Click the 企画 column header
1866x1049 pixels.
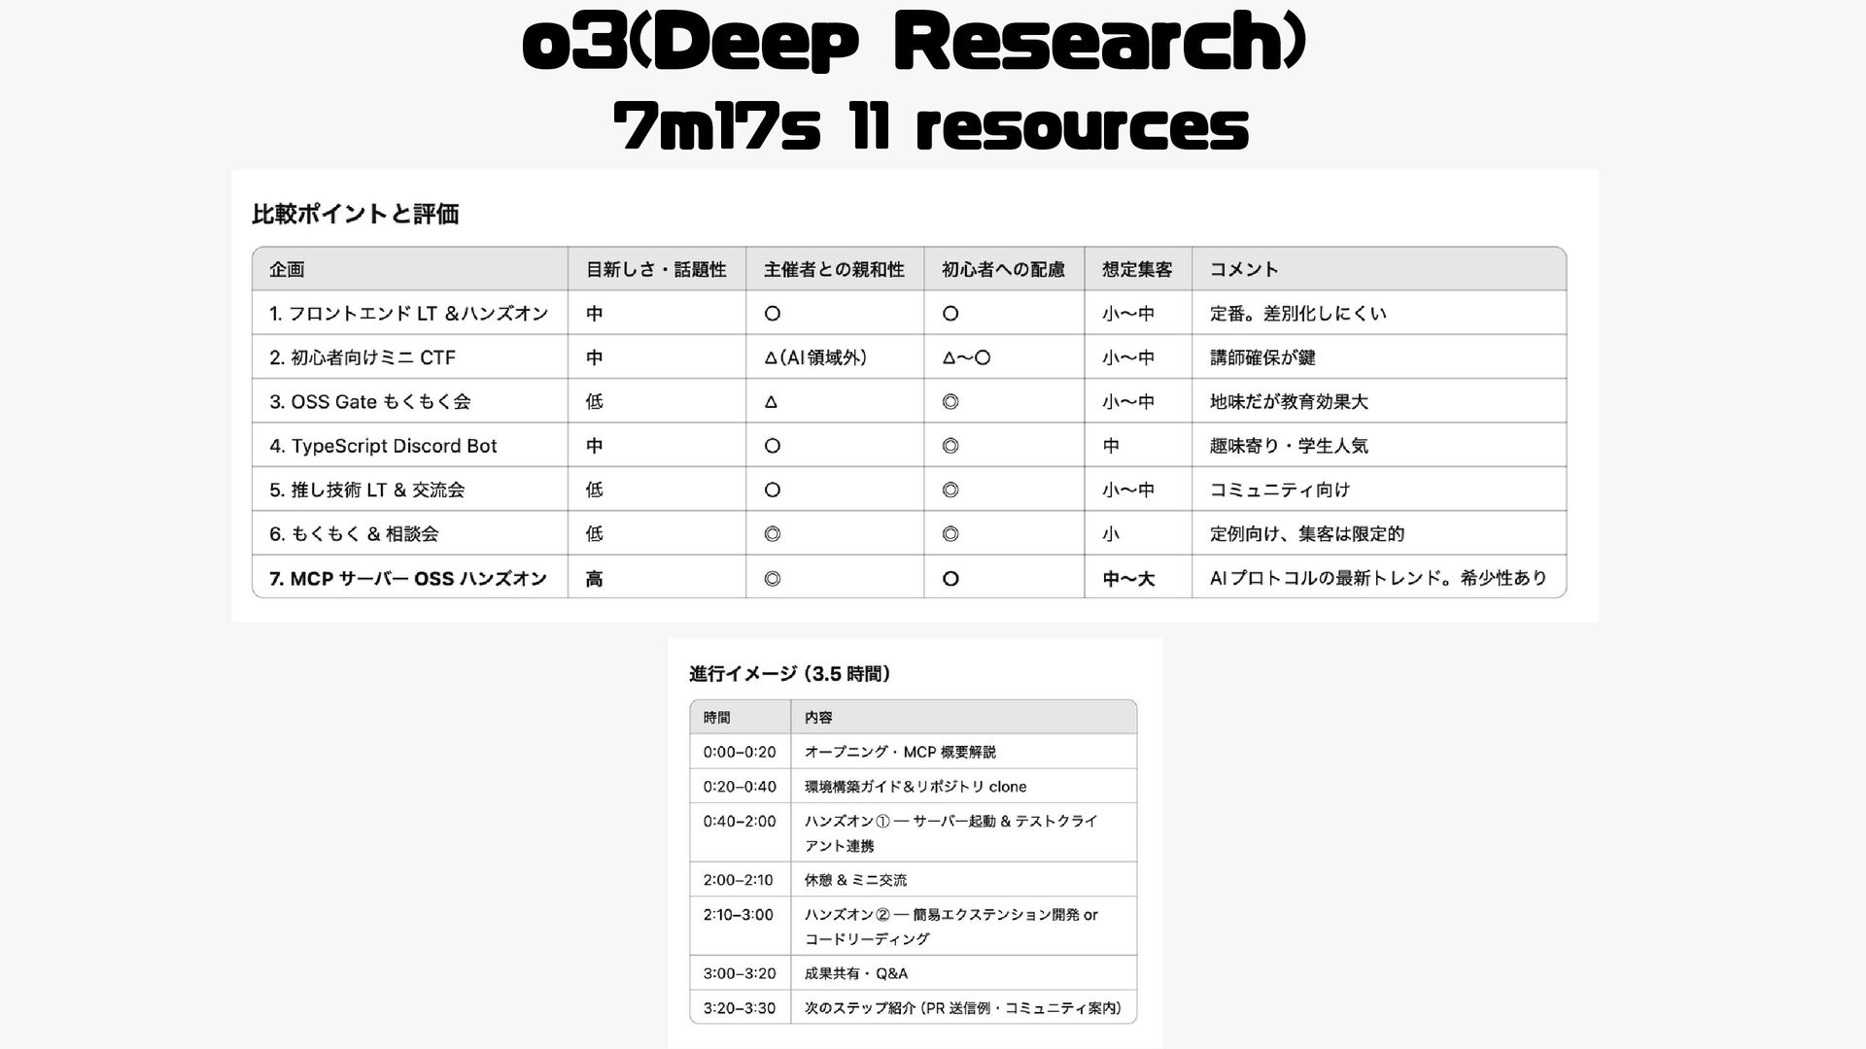(x=288, y=269)
